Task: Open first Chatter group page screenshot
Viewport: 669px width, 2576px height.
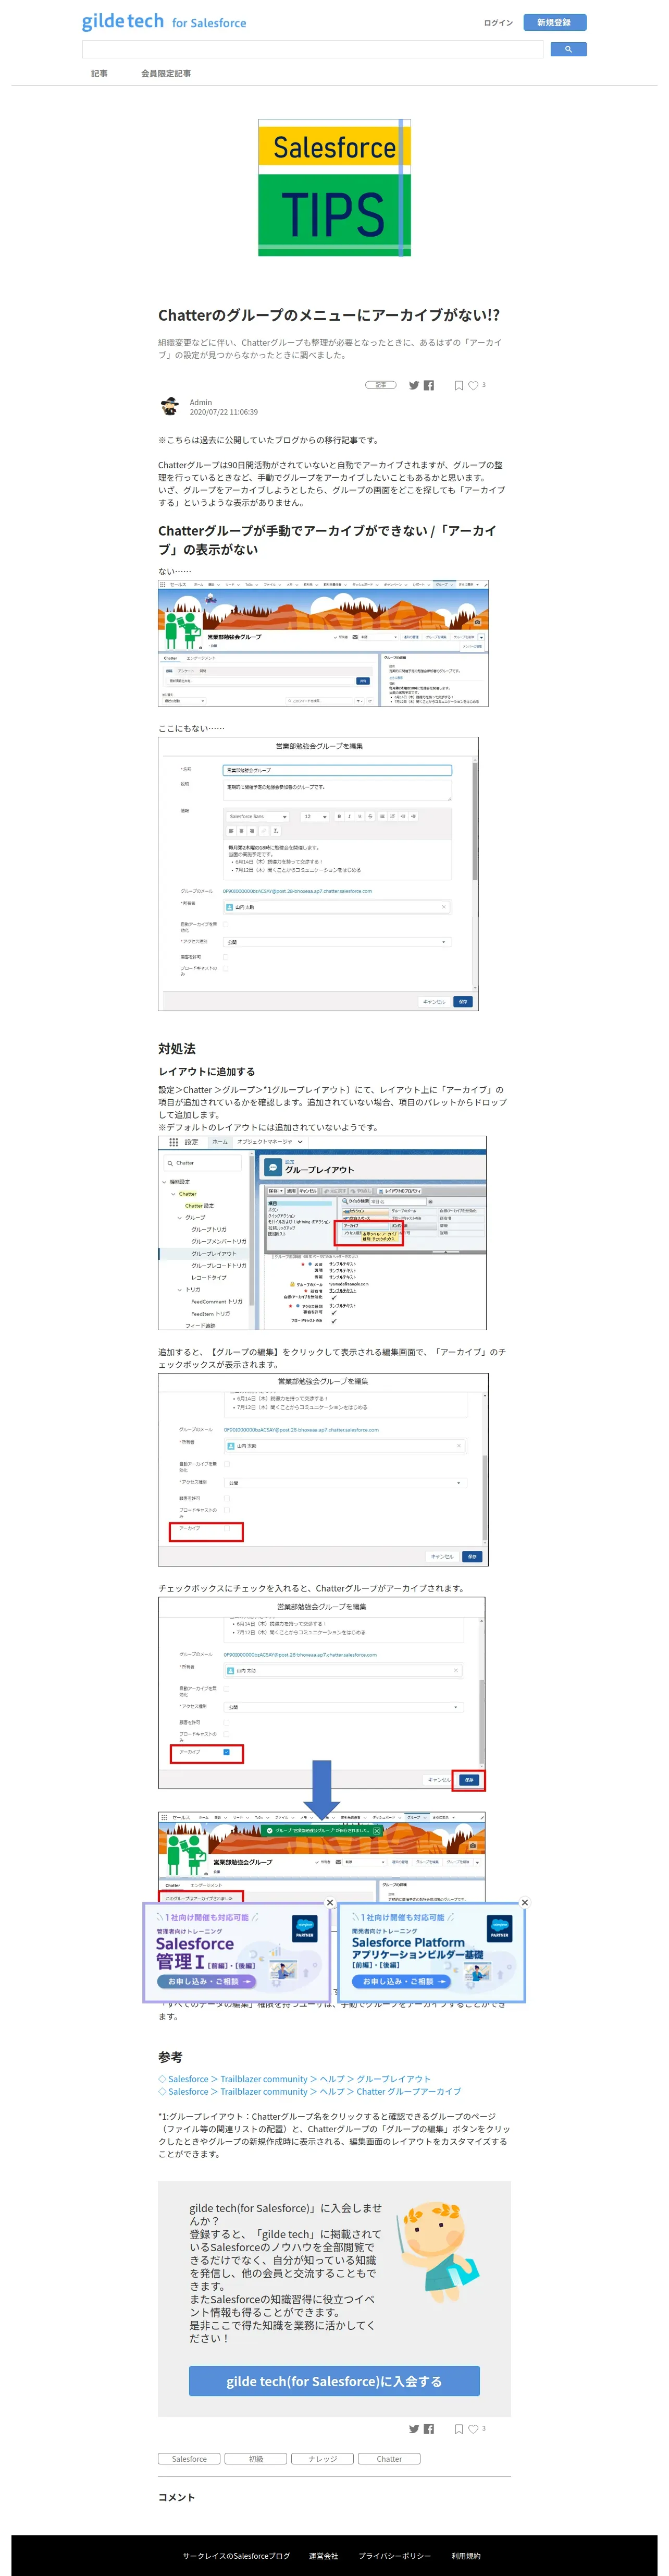Action: pyautogui.click(x=324, y=643)
